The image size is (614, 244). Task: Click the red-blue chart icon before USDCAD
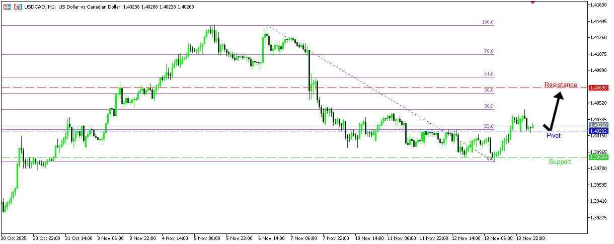click(18, 7)
